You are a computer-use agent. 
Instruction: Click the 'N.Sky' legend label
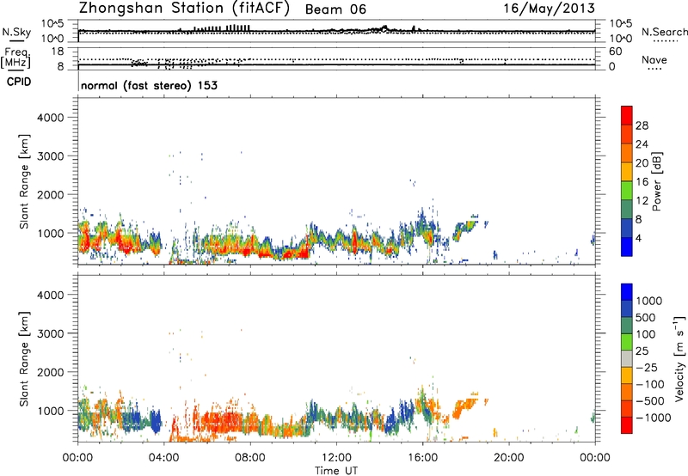click(16, 32)
